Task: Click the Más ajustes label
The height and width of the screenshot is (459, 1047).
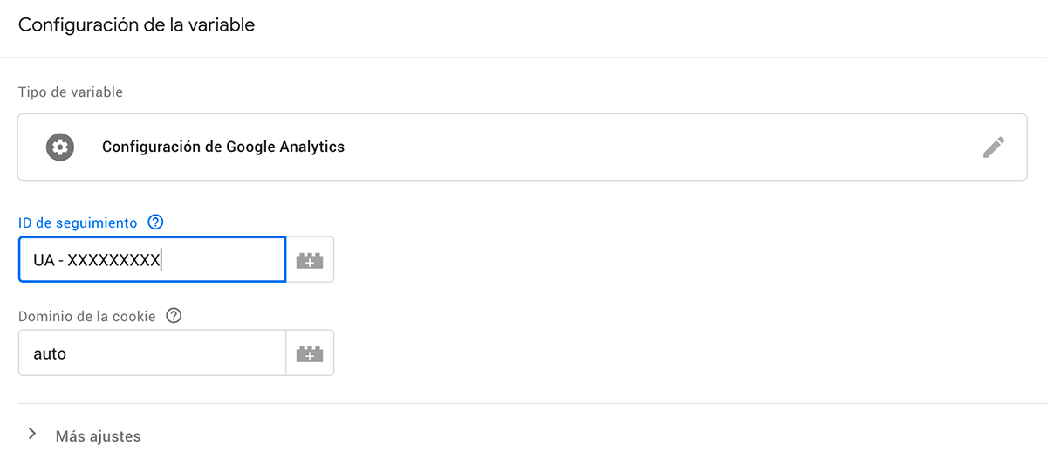Action: tap(98, 435)
